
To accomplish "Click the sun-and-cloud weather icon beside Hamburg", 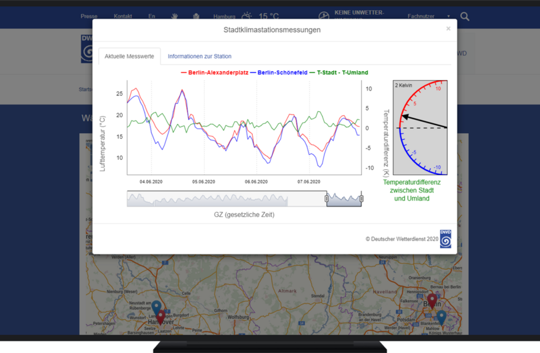I will coord(247,16).
